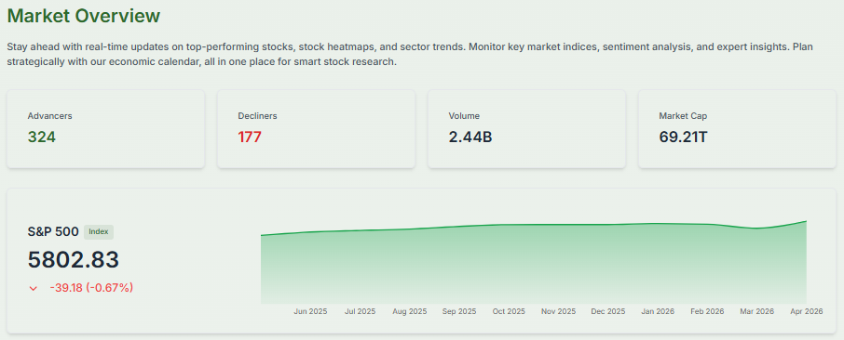Click the intro paragraph starting 'Stay ahead'

click(x=410, y=54)
